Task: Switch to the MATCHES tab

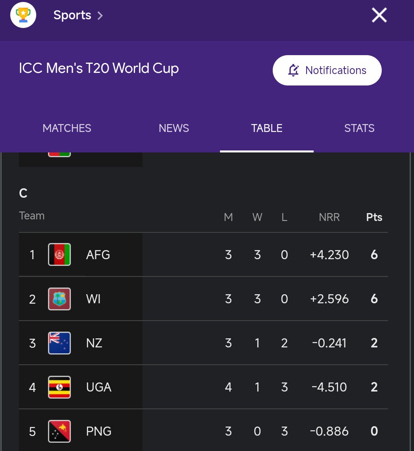Action: (x=67, y=128)
